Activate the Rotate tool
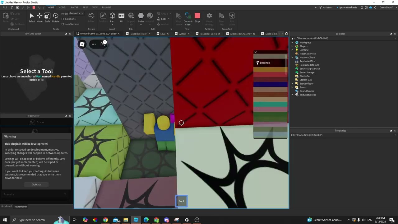Screen dimensions: 398x224 coord(56,17)
